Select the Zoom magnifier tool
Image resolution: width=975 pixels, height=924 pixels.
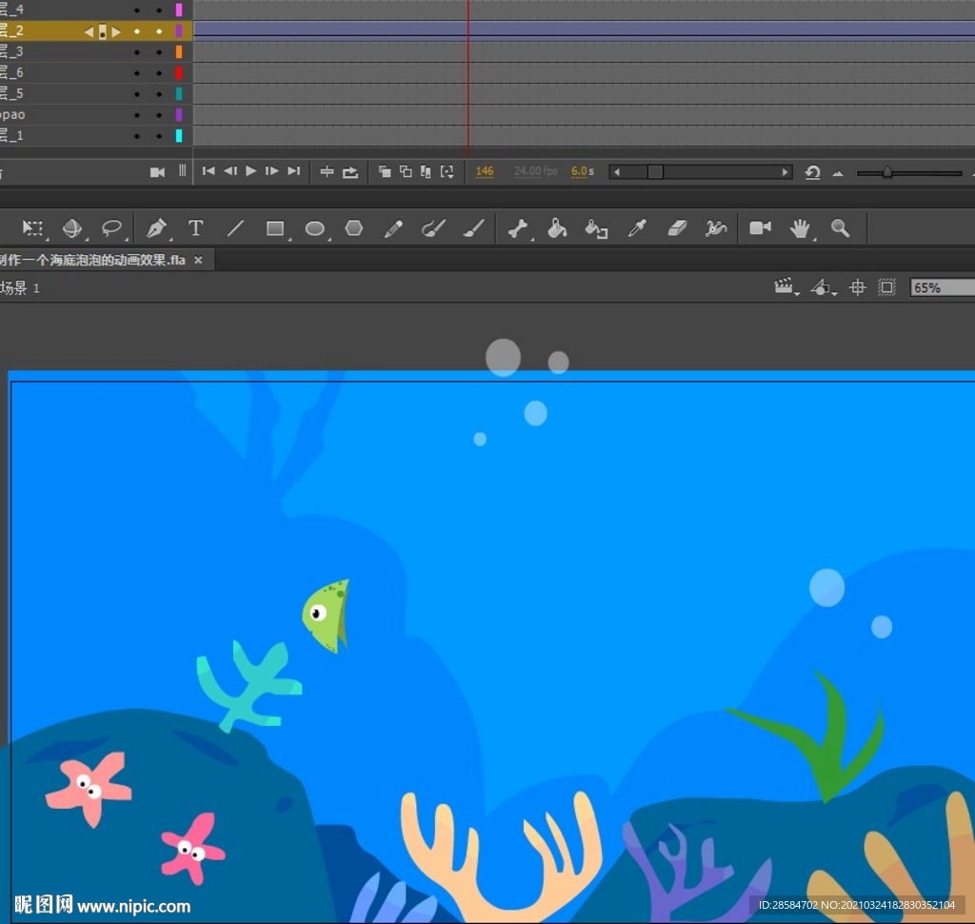pos(840,228)
